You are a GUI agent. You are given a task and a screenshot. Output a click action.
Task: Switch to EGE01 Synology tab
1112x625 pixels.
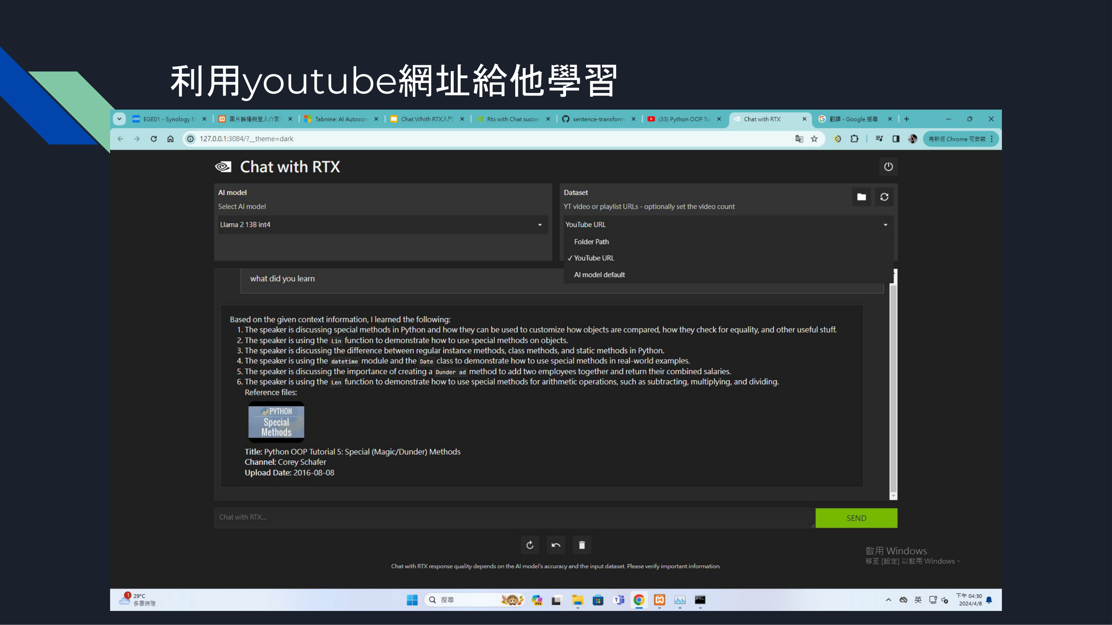coord(169,119)
